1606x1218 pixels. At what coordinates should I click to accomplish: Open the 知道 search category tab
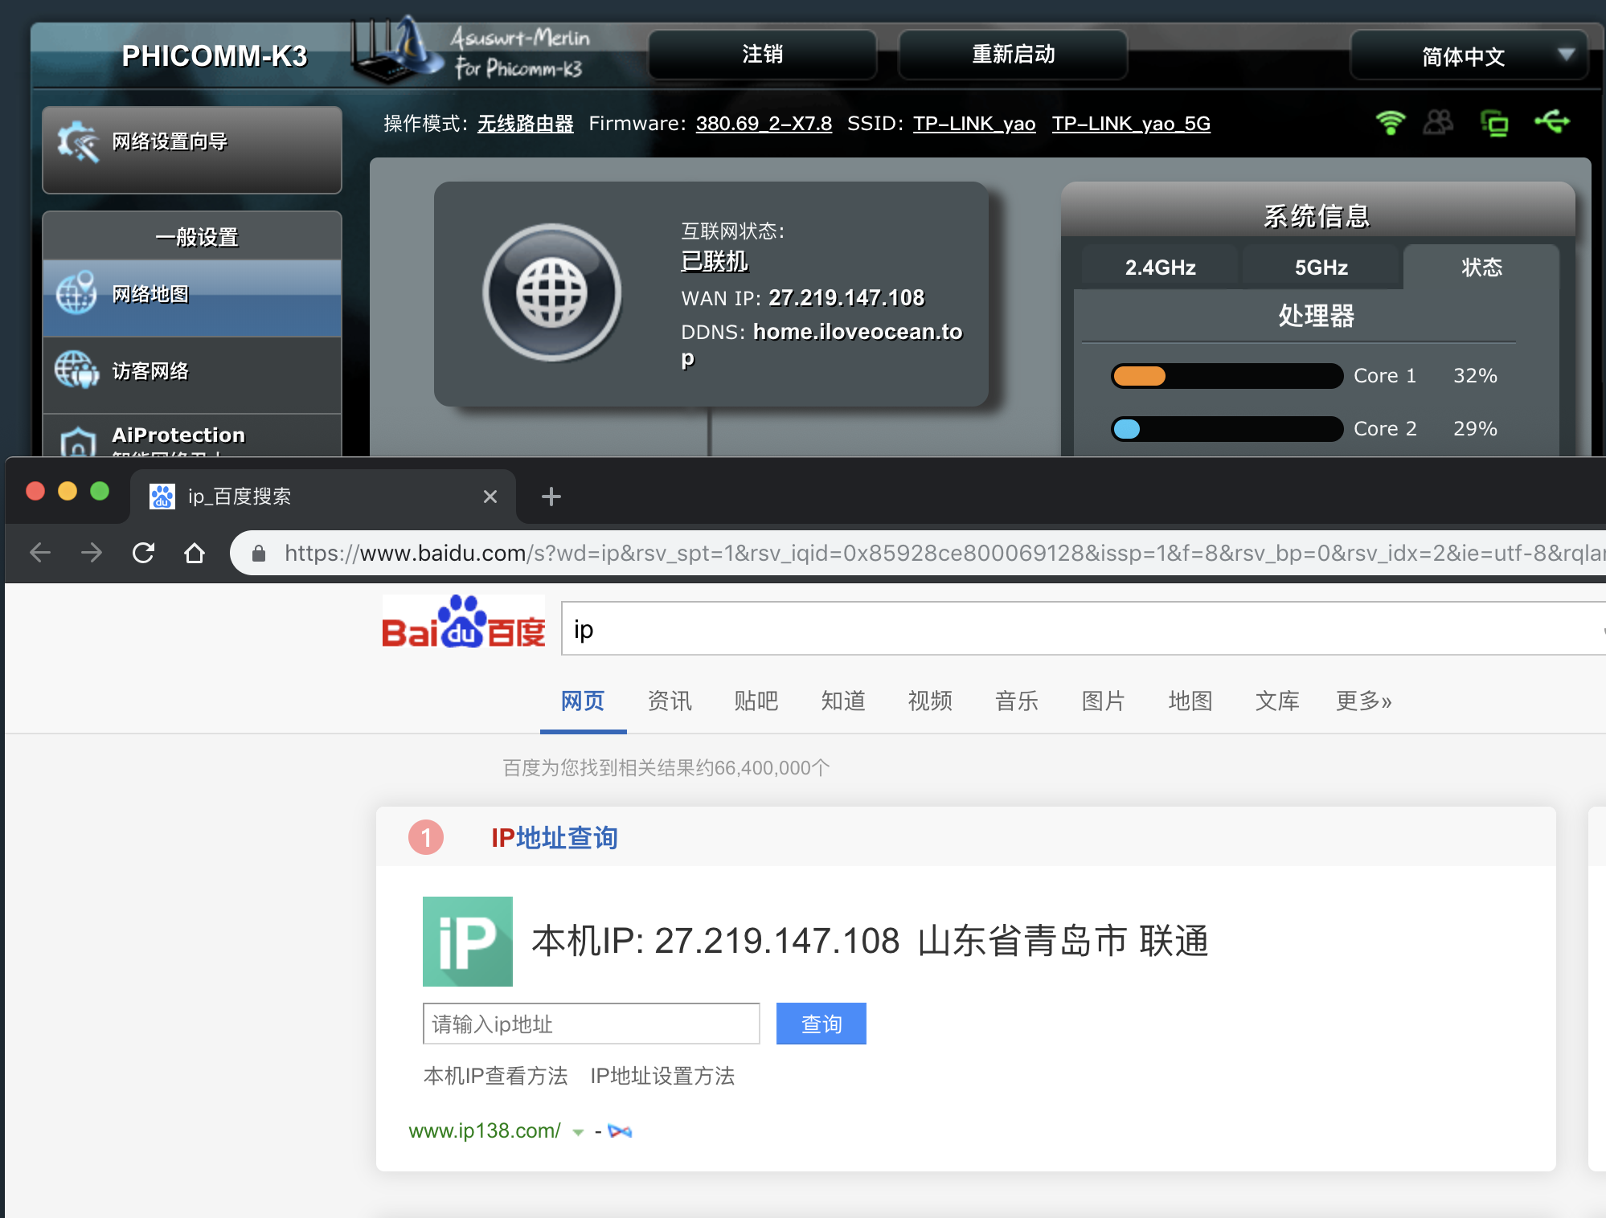(x=843, y=701)
